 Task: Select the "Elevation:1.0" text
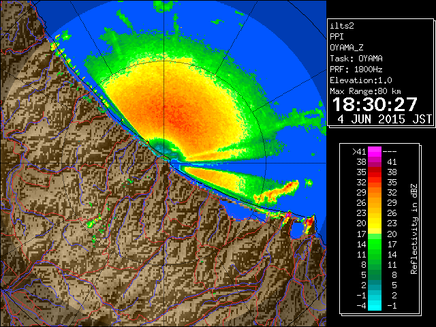[x=361, y=80]
